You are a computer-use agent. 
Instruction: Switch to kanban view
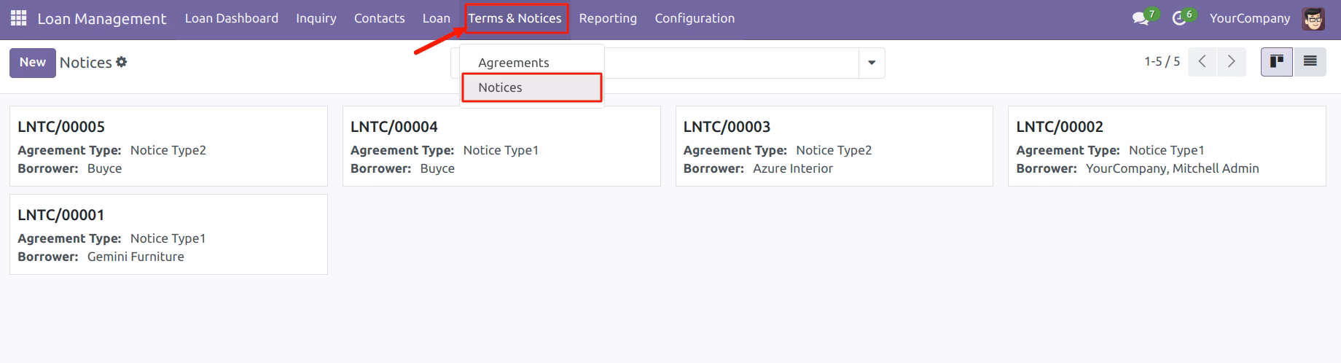(1277, 63)
